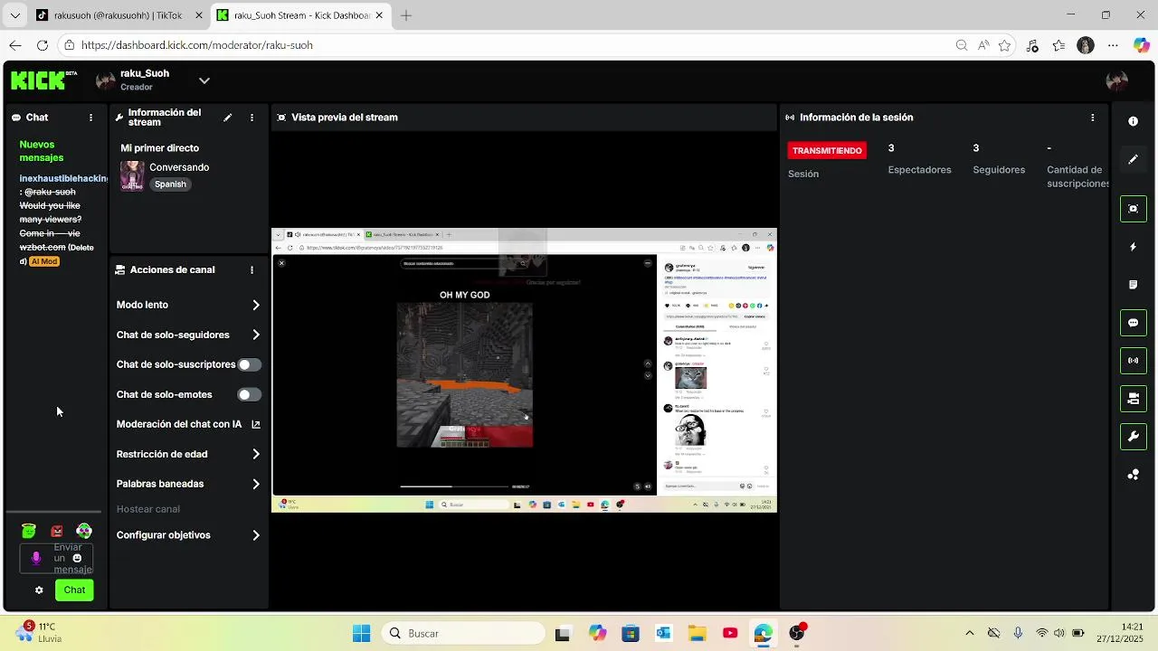This screenshot has width=1158, height=651.
Task: Click the Enviar un mensaje input field
Action: (56, 559)
